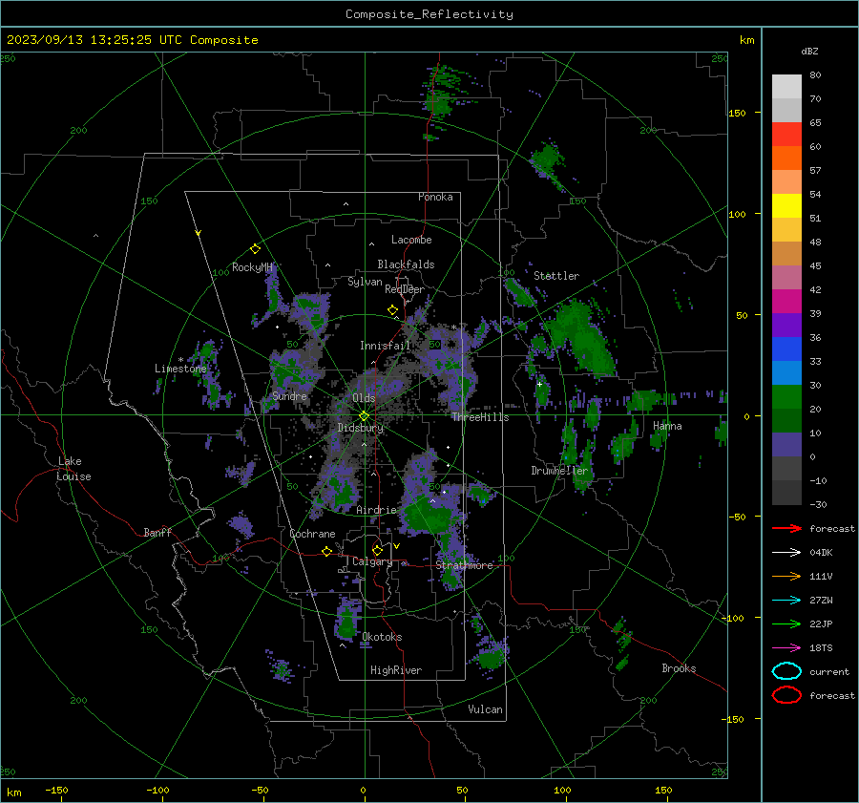859x803 pixels.
Task: Click the red swatch below 65 dBZ
Action: [x=786, y=134]
